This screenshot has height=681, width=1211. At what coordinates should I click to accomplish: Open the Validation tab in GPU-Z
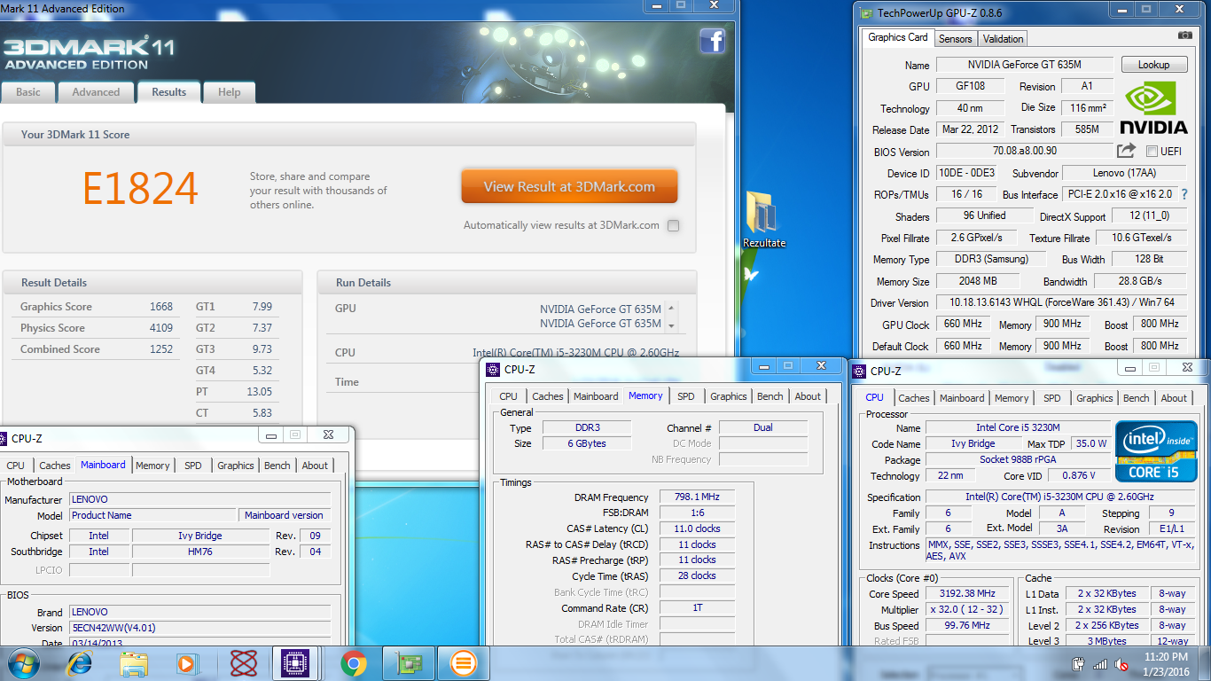(1003, 39)
